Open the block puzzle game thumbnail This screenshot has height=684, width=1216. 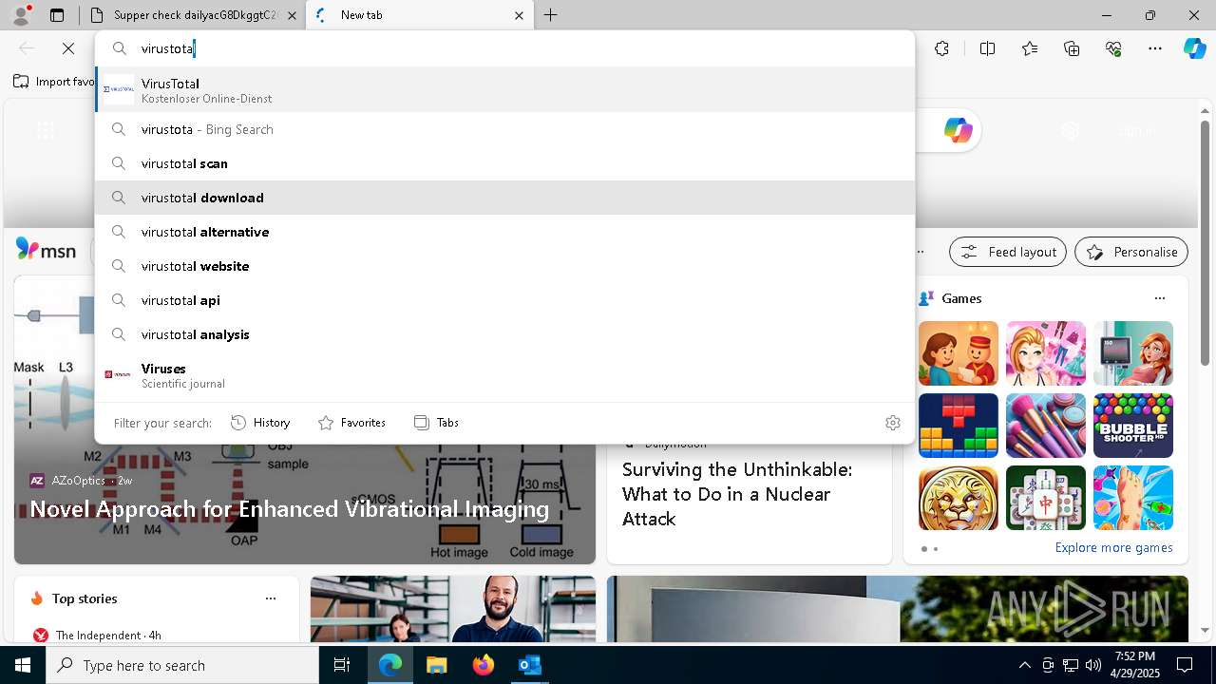pos(958,426)
